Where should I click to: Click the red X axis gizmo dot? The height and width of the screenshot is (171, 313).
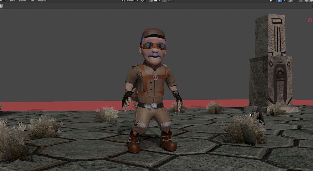point(310,20)
